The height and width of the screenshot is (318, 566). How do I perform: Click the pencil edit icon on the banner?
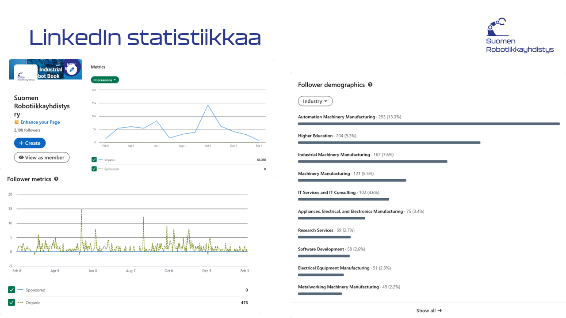[72, 69]
